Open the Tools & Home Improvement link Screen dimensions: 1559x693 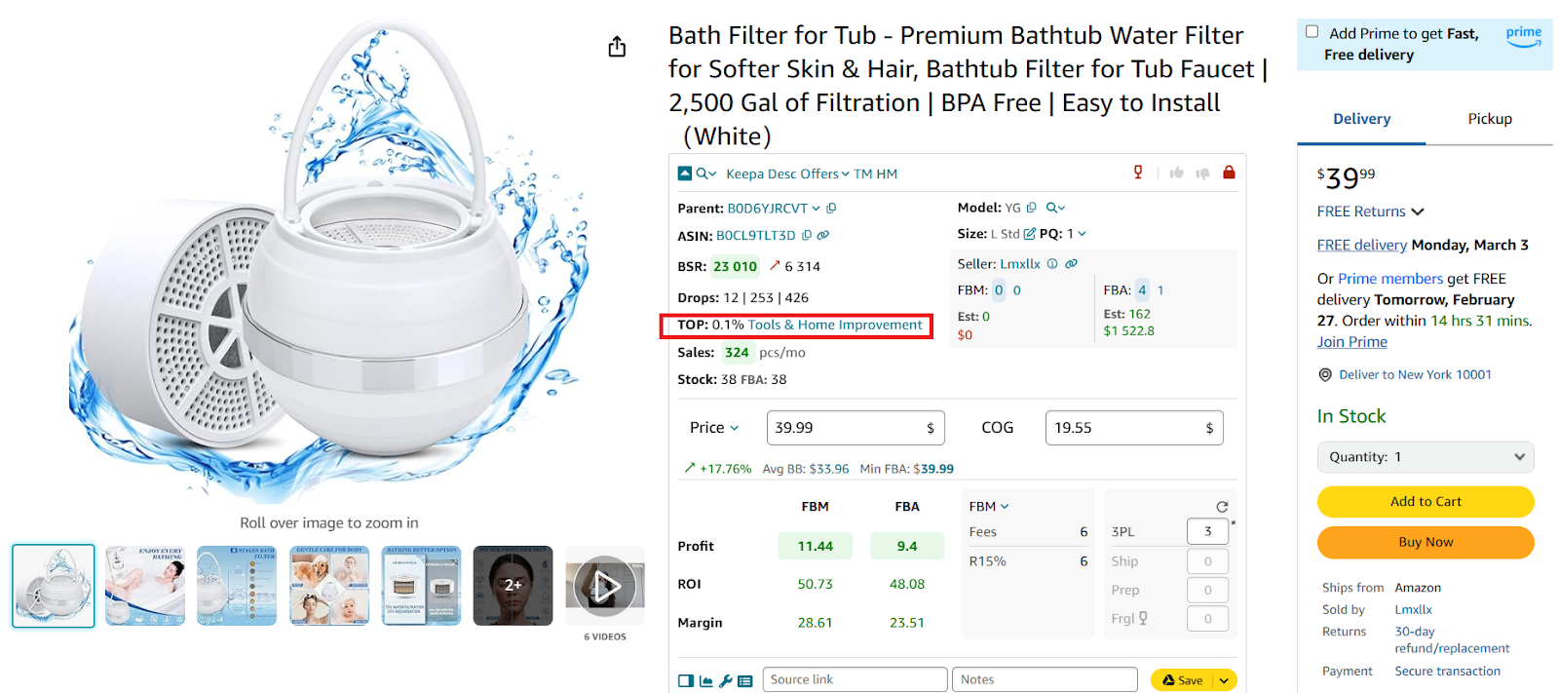835,326
